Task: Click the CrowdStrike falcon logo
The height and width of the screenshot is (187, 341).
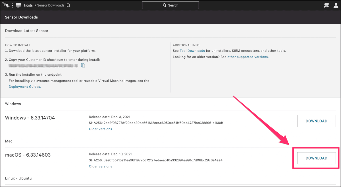Action: tap(6, 5)
